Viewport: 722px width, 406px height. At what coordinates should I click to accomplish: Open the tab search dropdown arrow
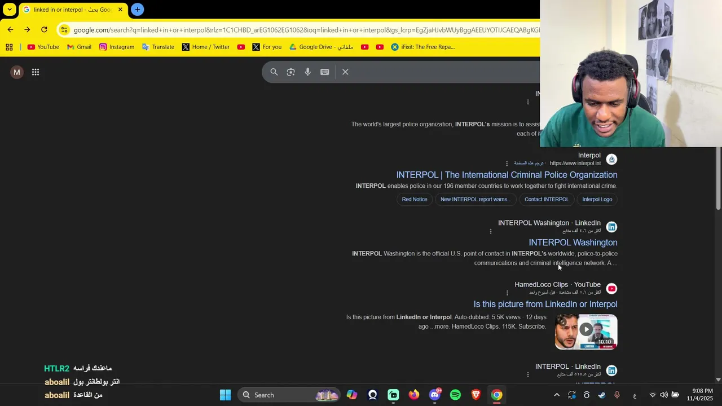click(10, 10)
